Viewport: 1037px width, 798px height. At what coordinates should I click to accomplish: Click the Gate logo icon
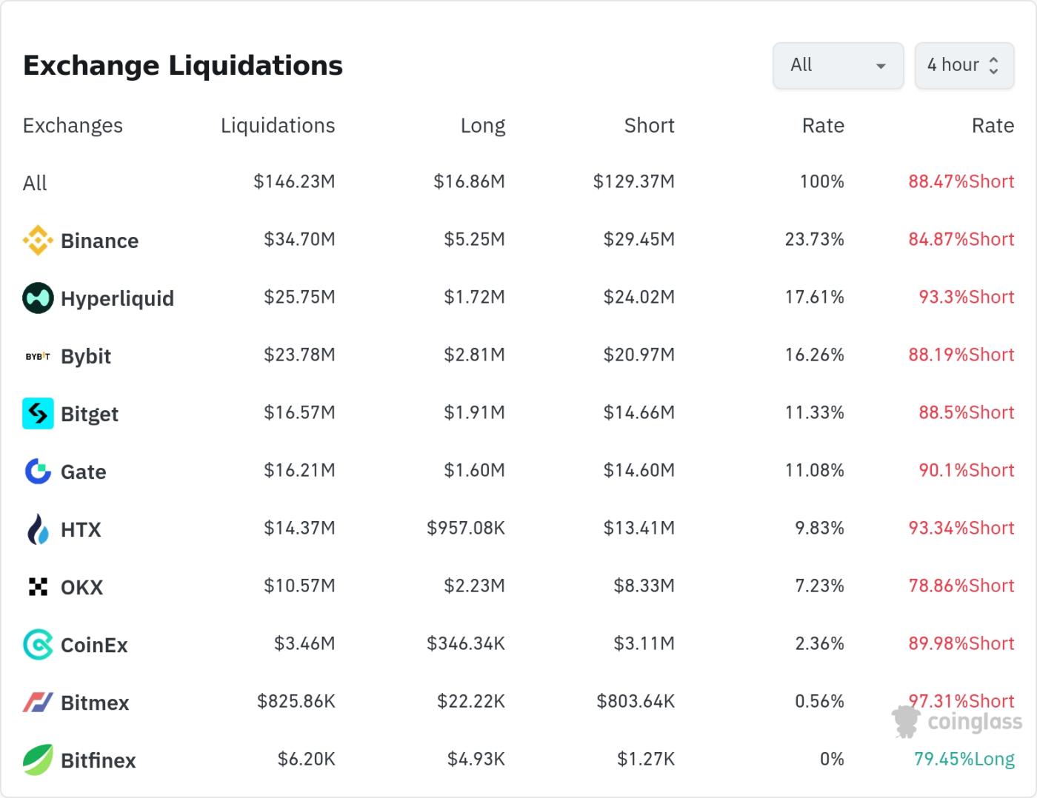coord(38,472)
